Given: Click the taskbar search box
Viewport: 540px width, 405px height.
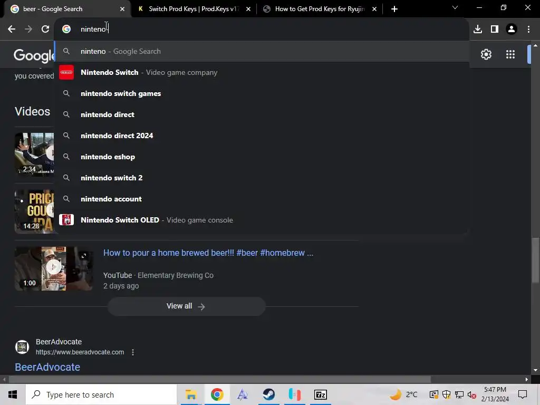Looking at the screenshot, I should 101,394.
